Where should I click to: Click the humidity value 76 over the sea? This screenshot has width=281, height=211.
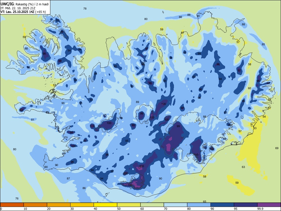[x=17, y=198]
